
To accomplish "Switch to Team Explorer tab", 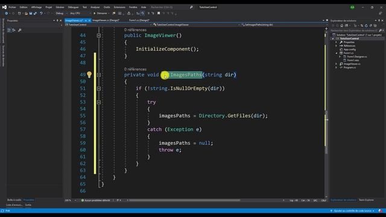I will [366, 200].
